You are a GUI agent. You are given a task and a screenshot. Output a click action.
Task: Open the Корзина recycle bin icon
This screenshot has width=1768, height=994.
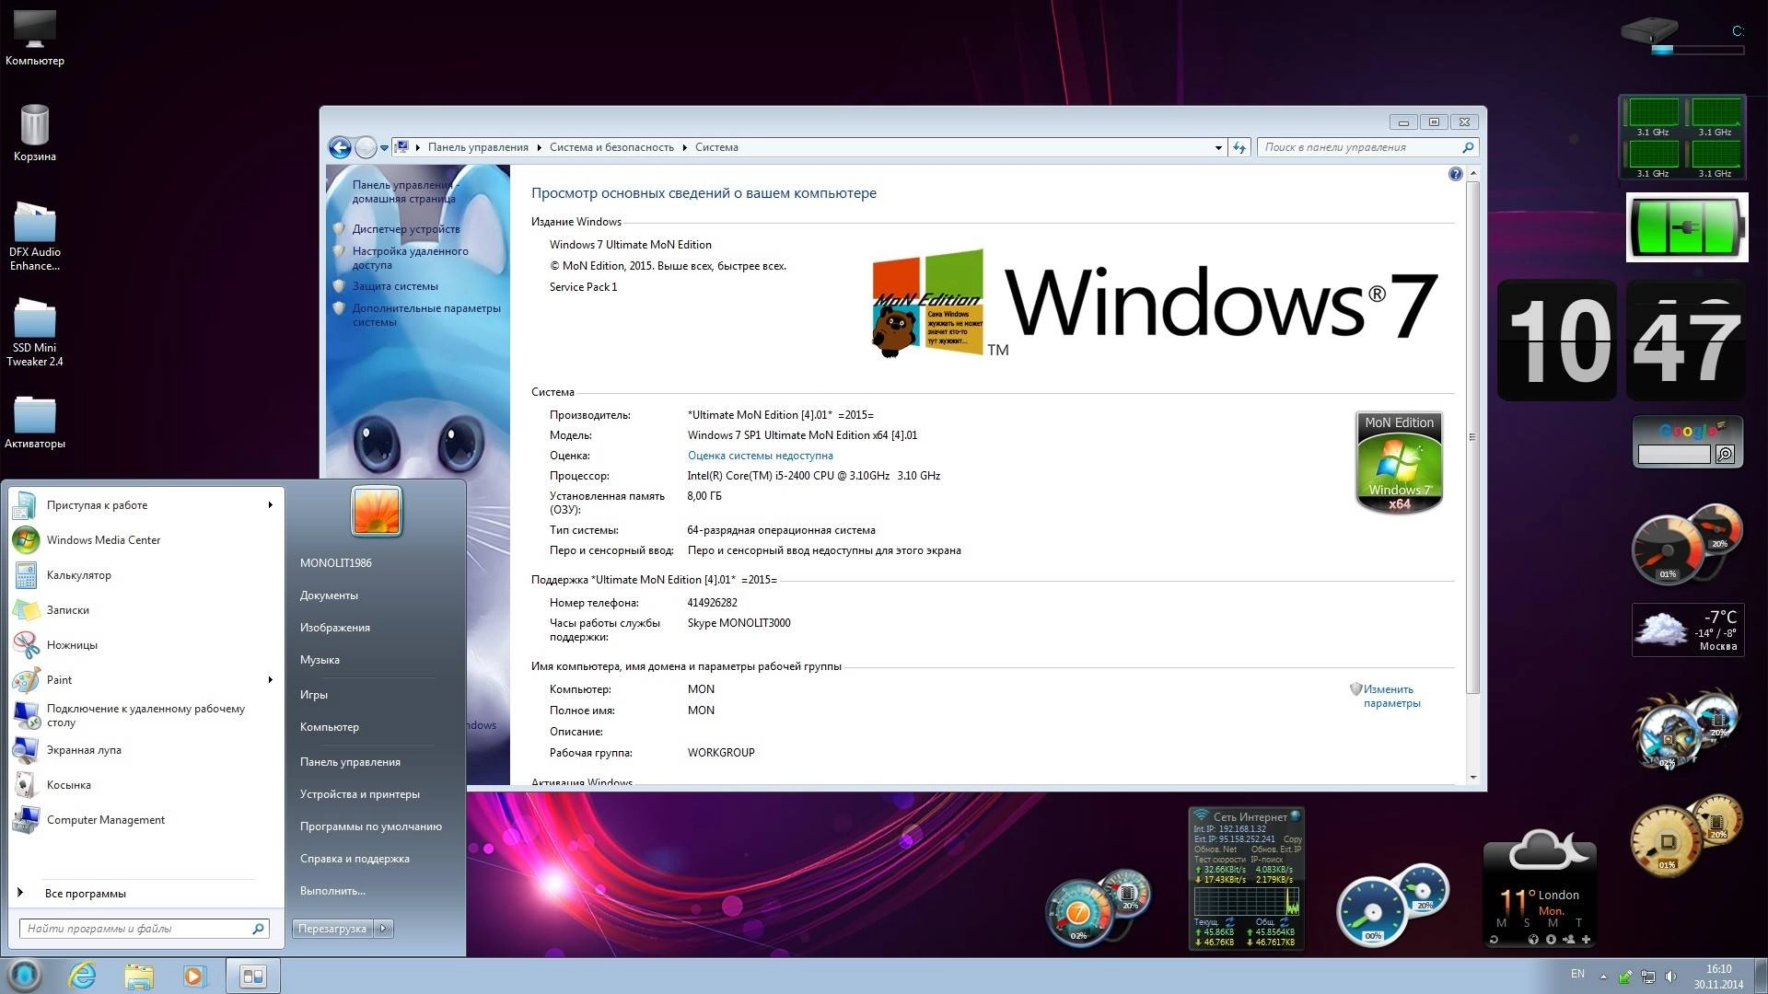[x=34, y=133]
